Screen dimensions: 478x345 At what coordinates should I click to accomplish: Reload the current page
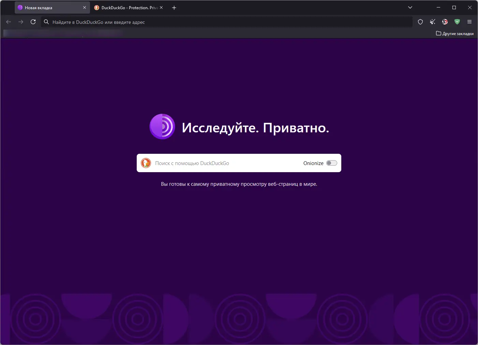[x=33, y=22]
